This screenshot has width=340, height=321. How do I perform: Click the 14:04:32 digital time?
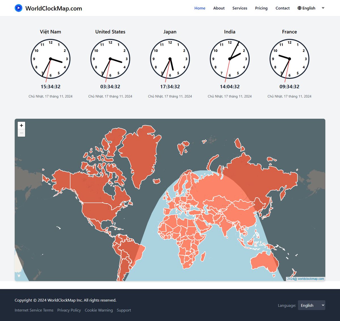[x=230, y=87]
